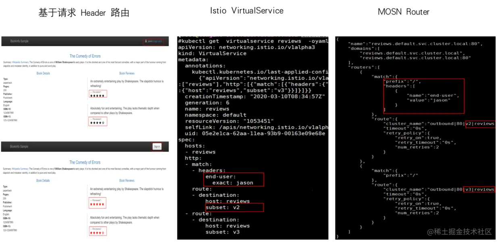Viewport: 500px width, 244px height.
Task: Click the 'generation: 6' line
Action: coord(207,102)
